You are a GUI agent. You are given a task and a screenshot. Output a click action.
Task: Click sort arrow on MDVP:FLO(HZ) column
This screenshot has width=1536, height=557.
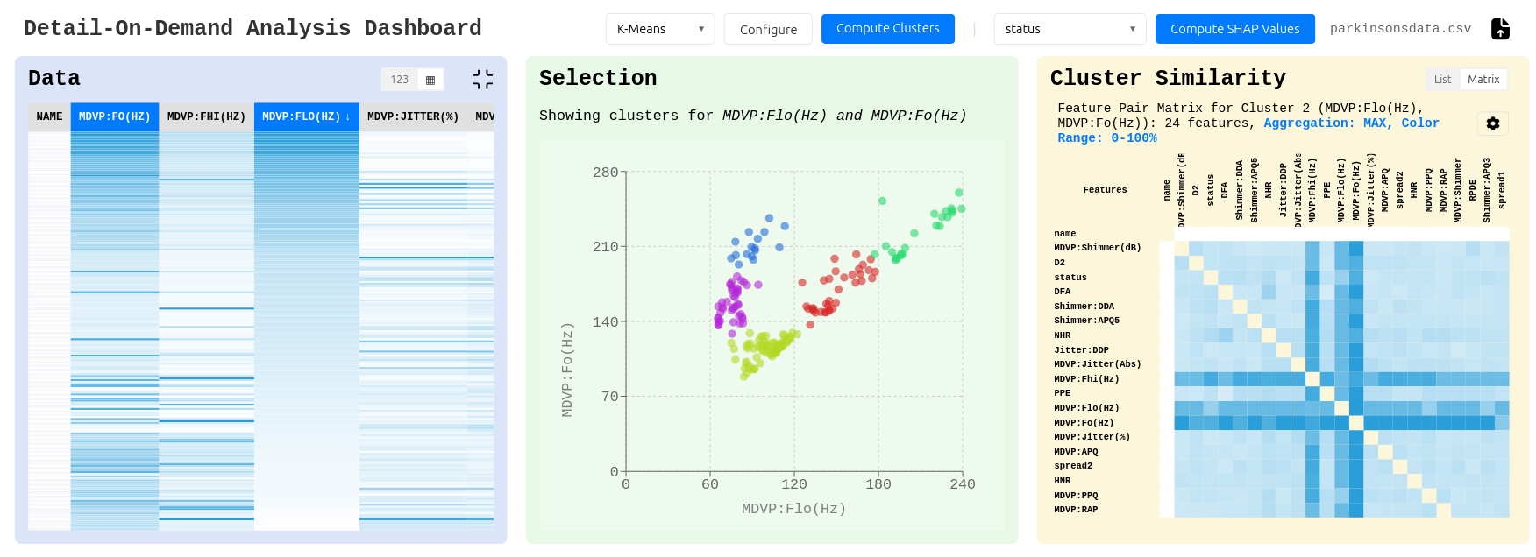coord(348,116)
